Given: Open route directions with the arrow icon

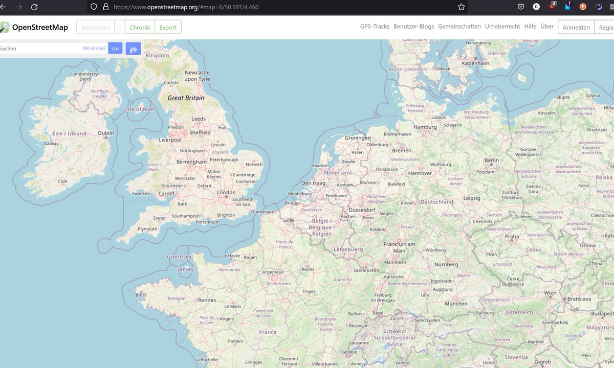Looking at the screenshot, I should 133,49.
